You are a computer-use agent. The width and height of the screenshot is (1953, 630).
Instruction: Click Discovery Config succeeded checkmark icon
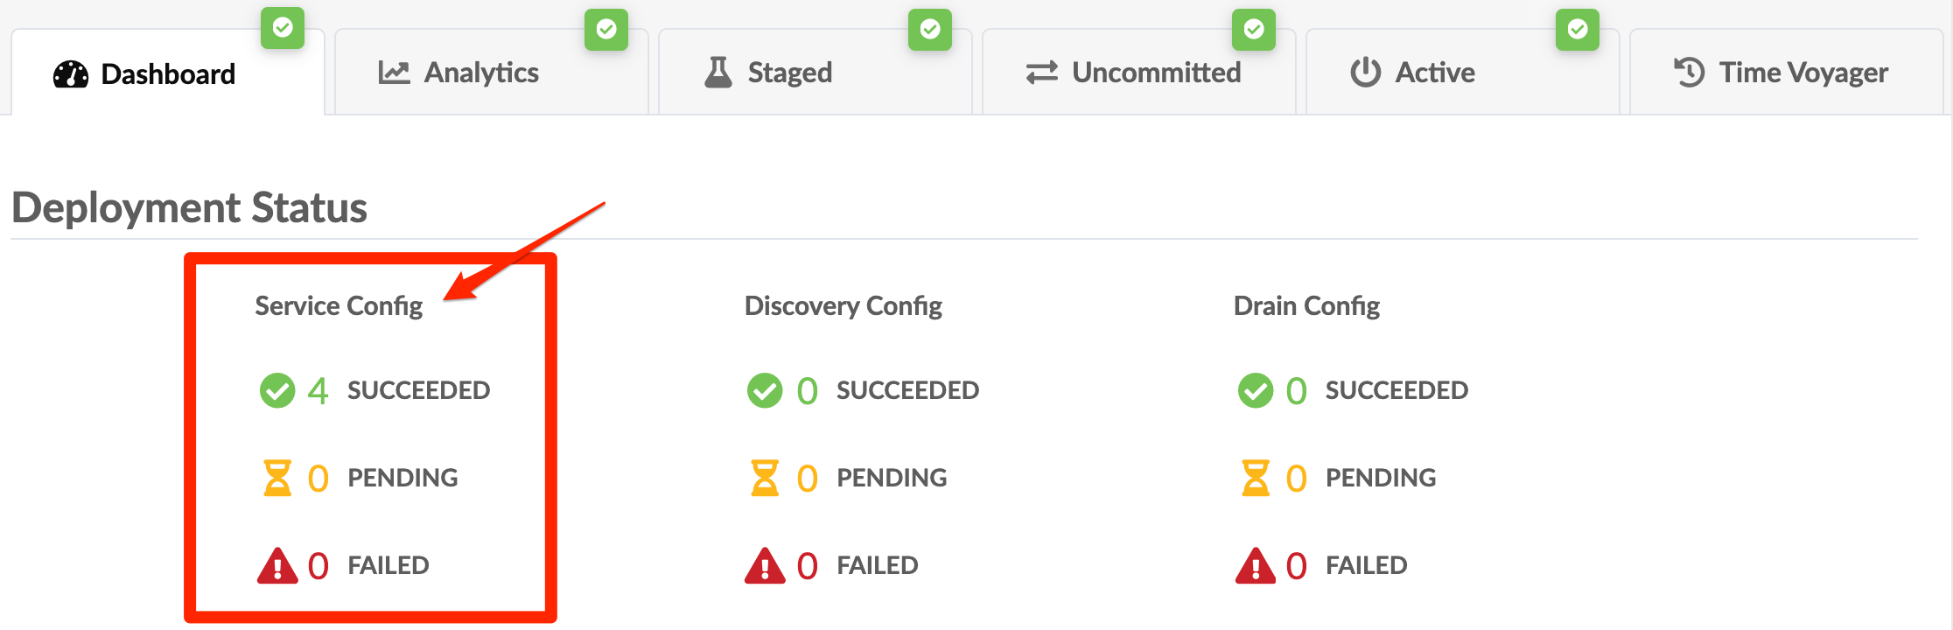765,390
